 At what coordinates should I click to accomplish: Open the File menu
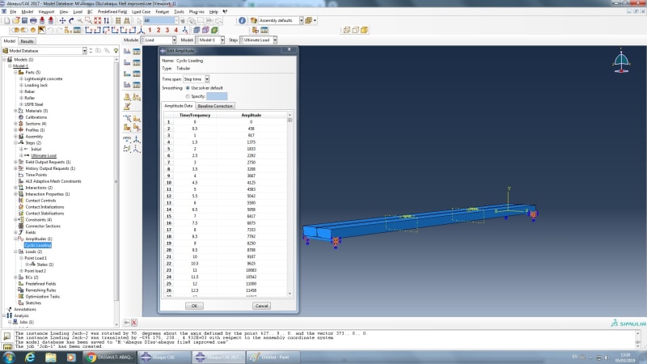[x=13, y=11]
